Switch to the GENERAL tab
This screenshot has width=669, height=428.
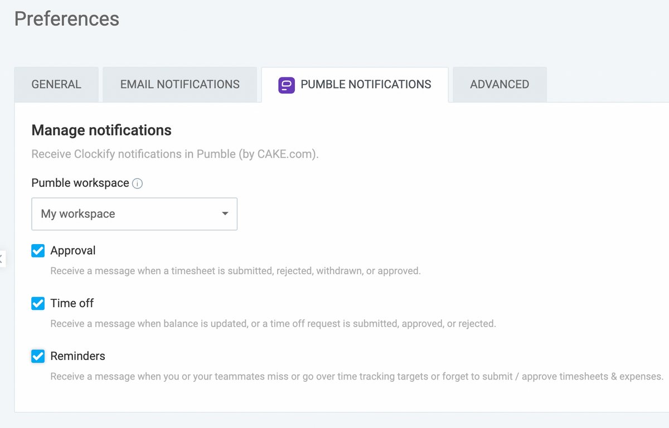click(56, 84)
